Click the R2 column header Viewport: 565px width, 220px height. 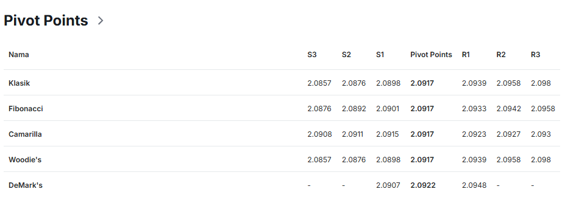point(501,55)
